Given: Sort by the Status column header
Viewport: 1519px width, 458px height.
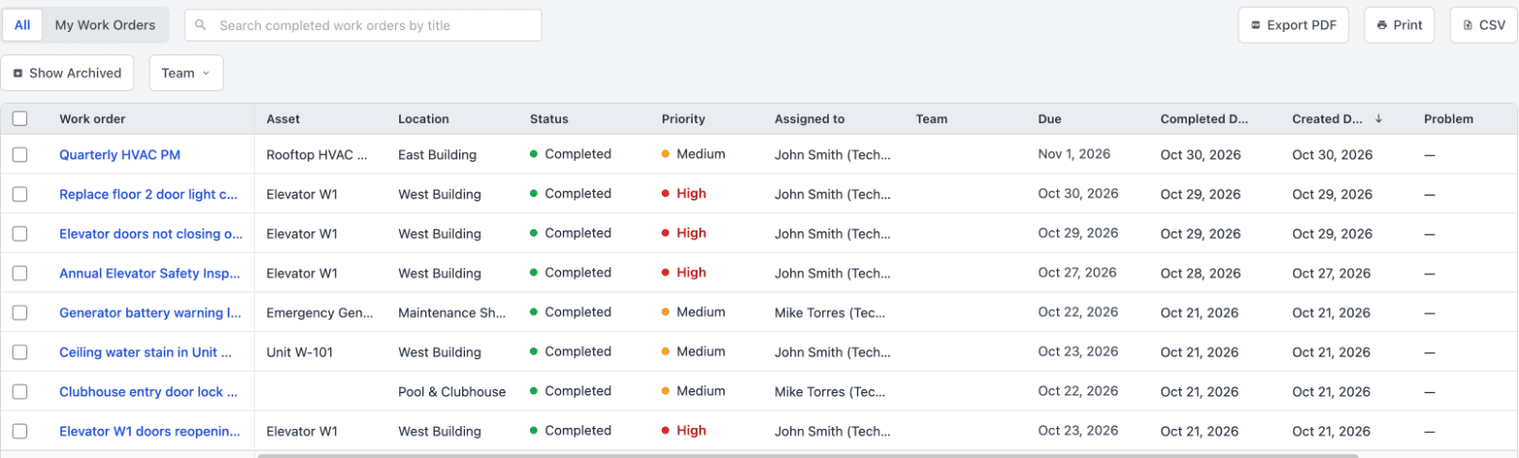Looking at the screenshot, I should pyautogui.click(x=548, y=119).
